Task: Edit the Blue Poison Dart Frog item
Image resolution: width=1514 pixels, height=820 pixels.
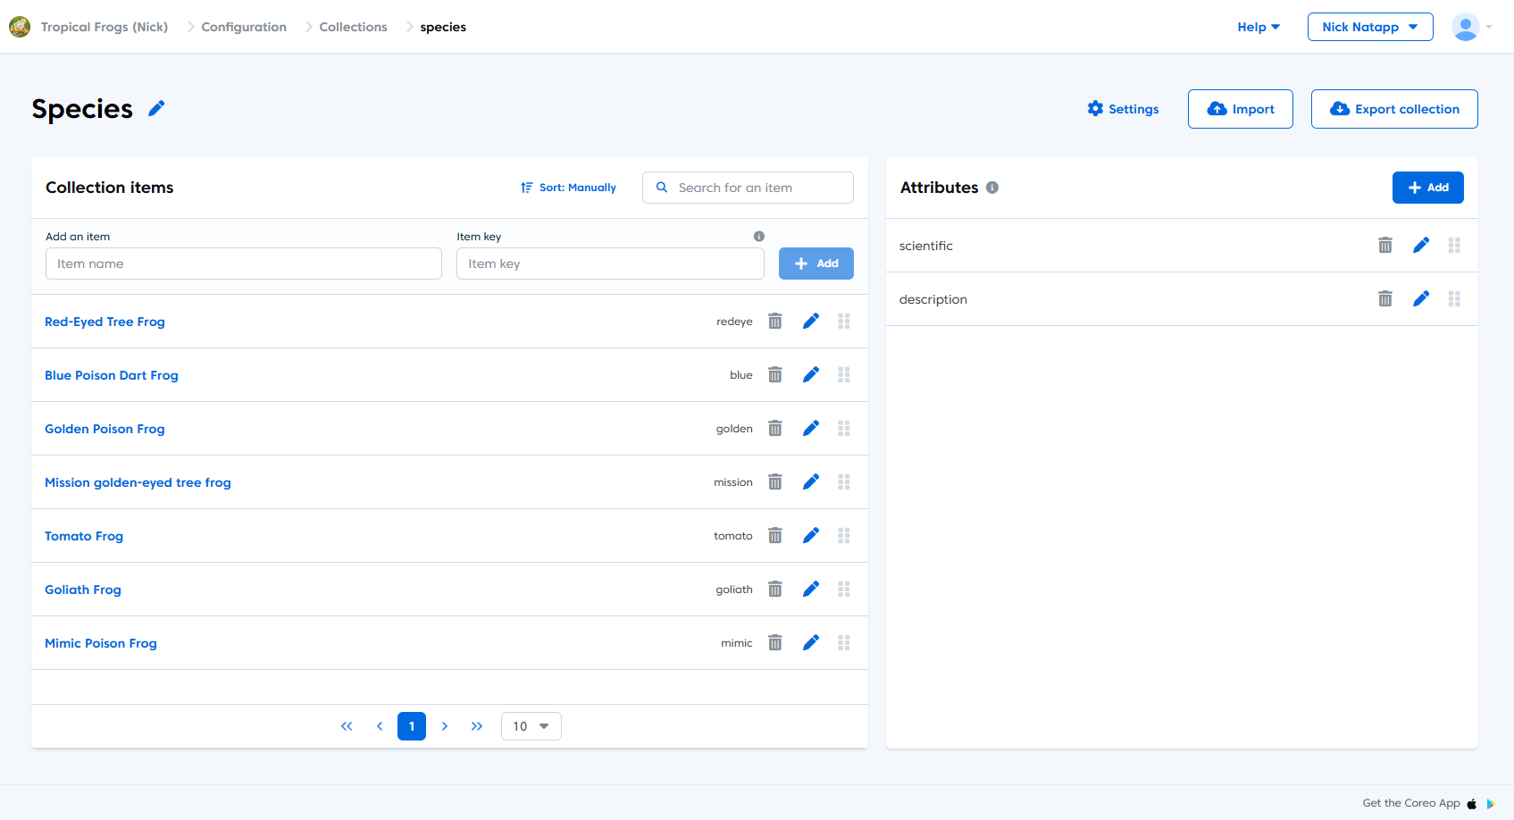Action: click(811, 375)
